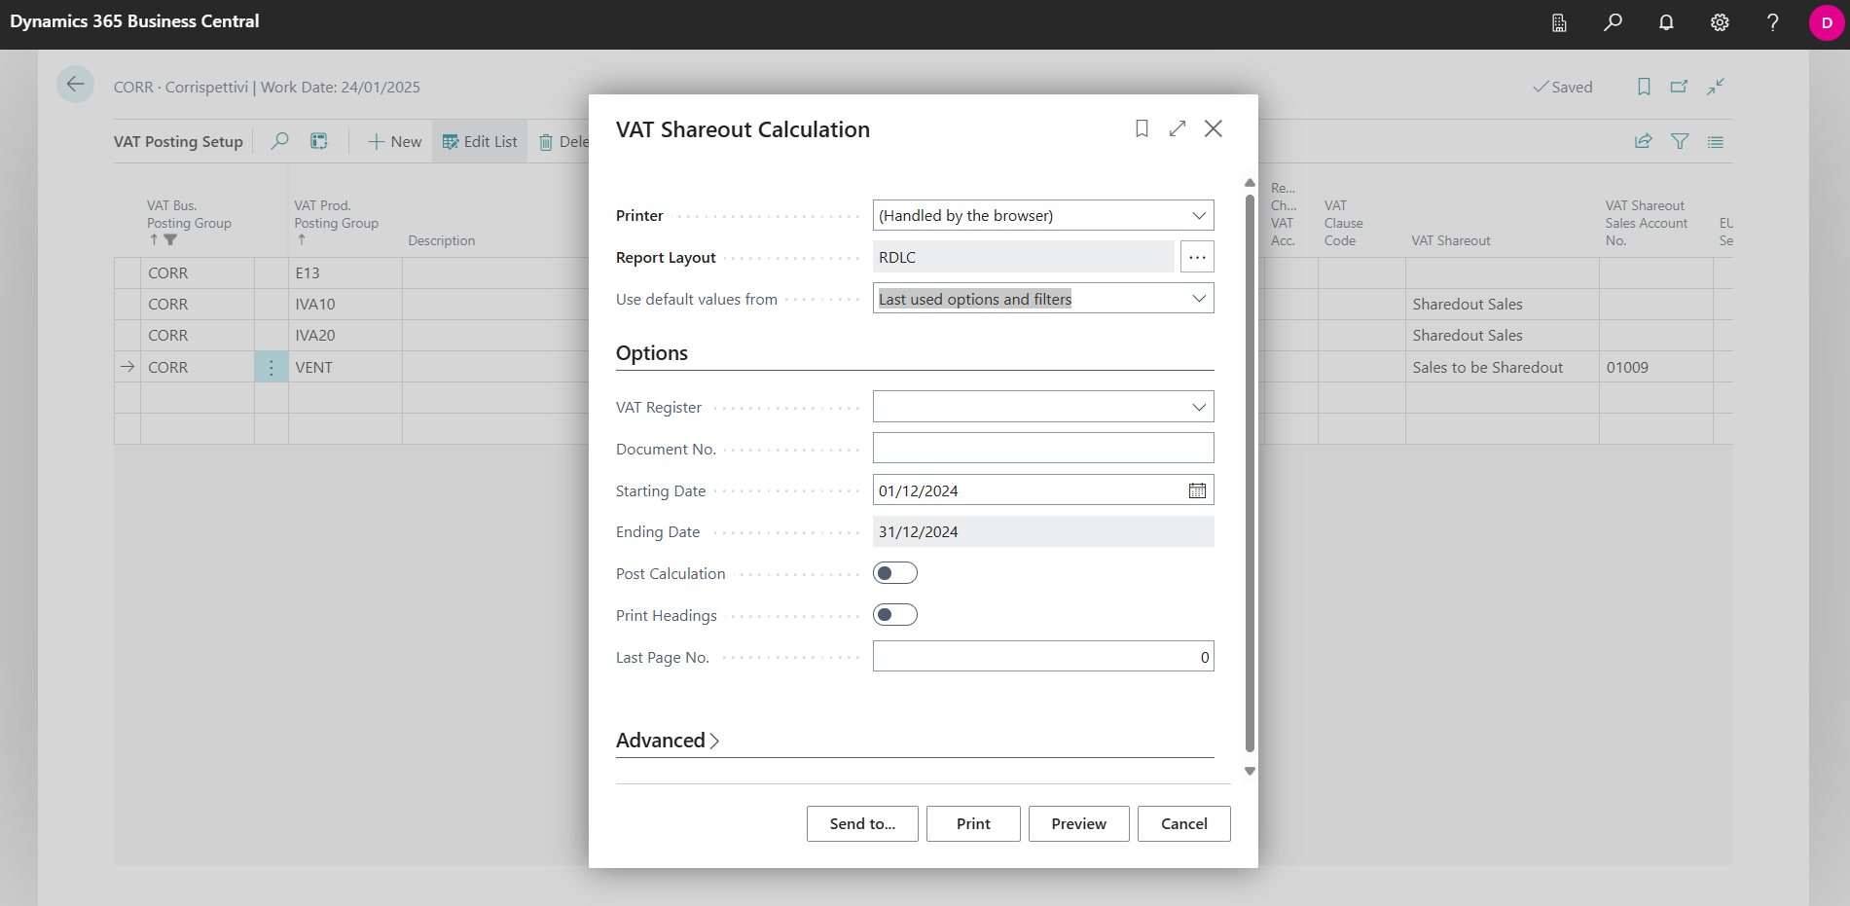Select the 01009 account cell

click(1655, 367)
